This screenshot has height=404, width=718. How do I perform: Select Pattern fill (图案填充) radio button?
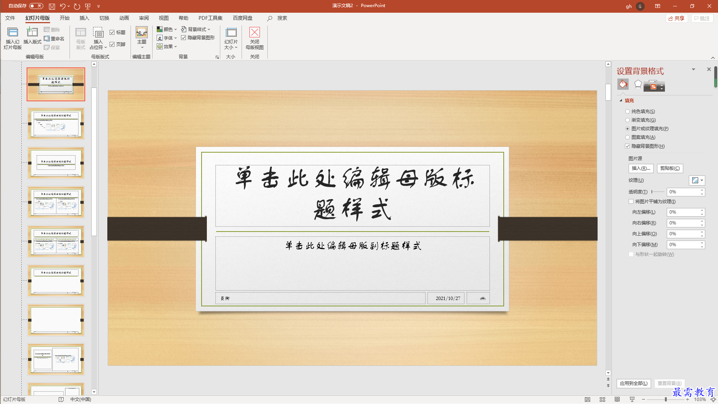(x=628, y=137)
